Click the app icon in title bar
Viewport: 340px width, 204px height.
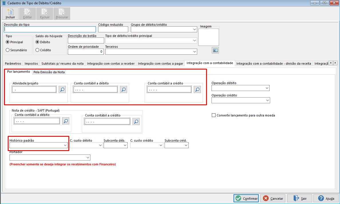[4, 3]
